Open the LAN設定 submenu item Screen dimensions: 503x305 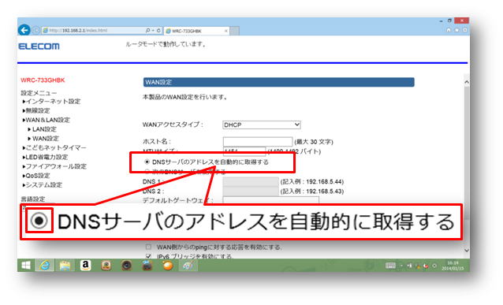[x=42, y=129]
